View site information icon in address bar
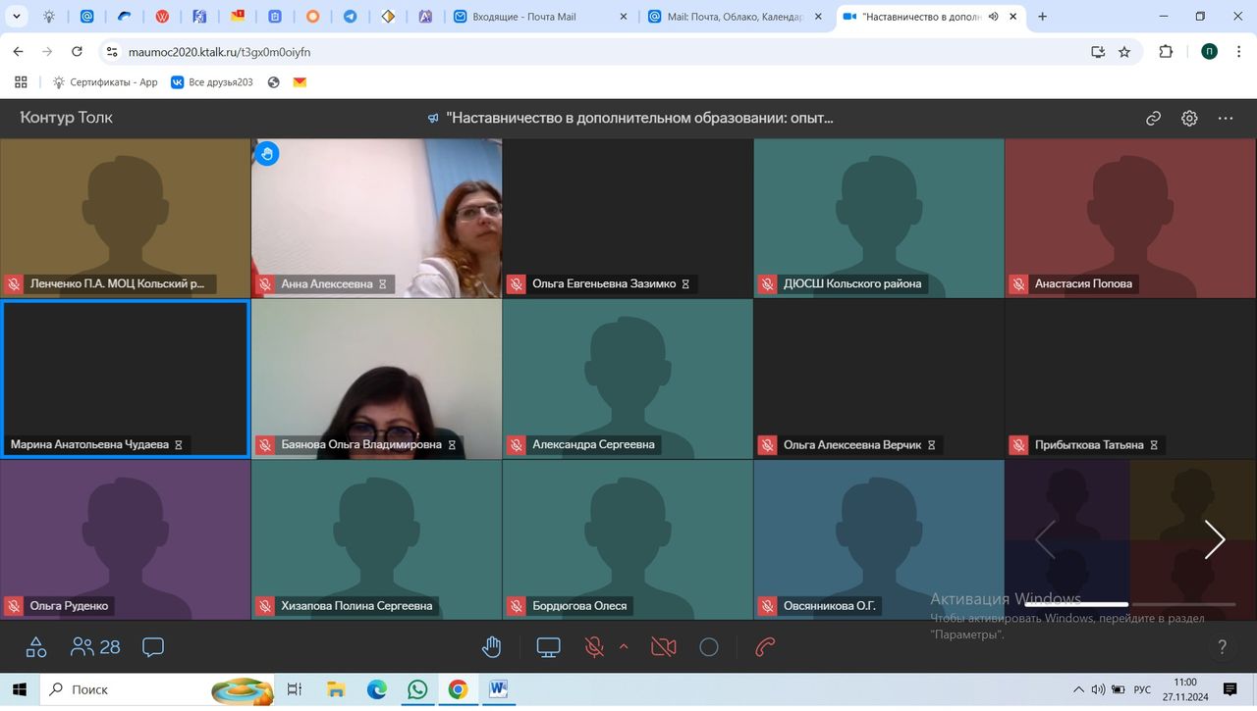 (111, 52)
